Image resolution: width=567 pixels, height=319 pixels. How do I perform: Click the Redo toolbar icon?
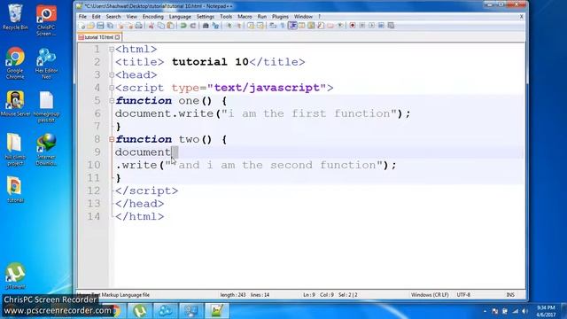click(193, 26)
